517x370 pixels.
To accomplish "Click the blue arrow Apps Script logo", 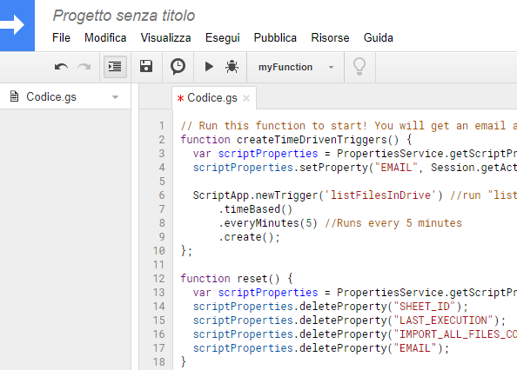I will click(17, 25).
